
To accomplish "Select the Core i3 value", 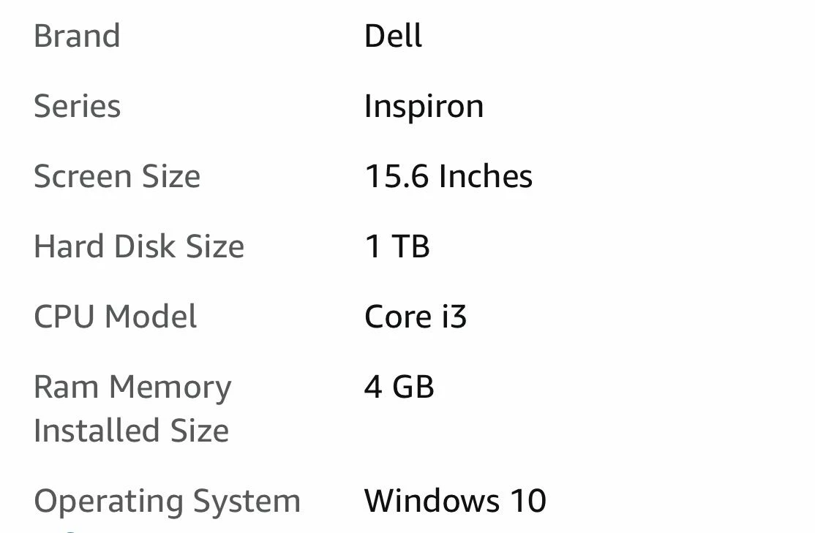I will 415,317.
